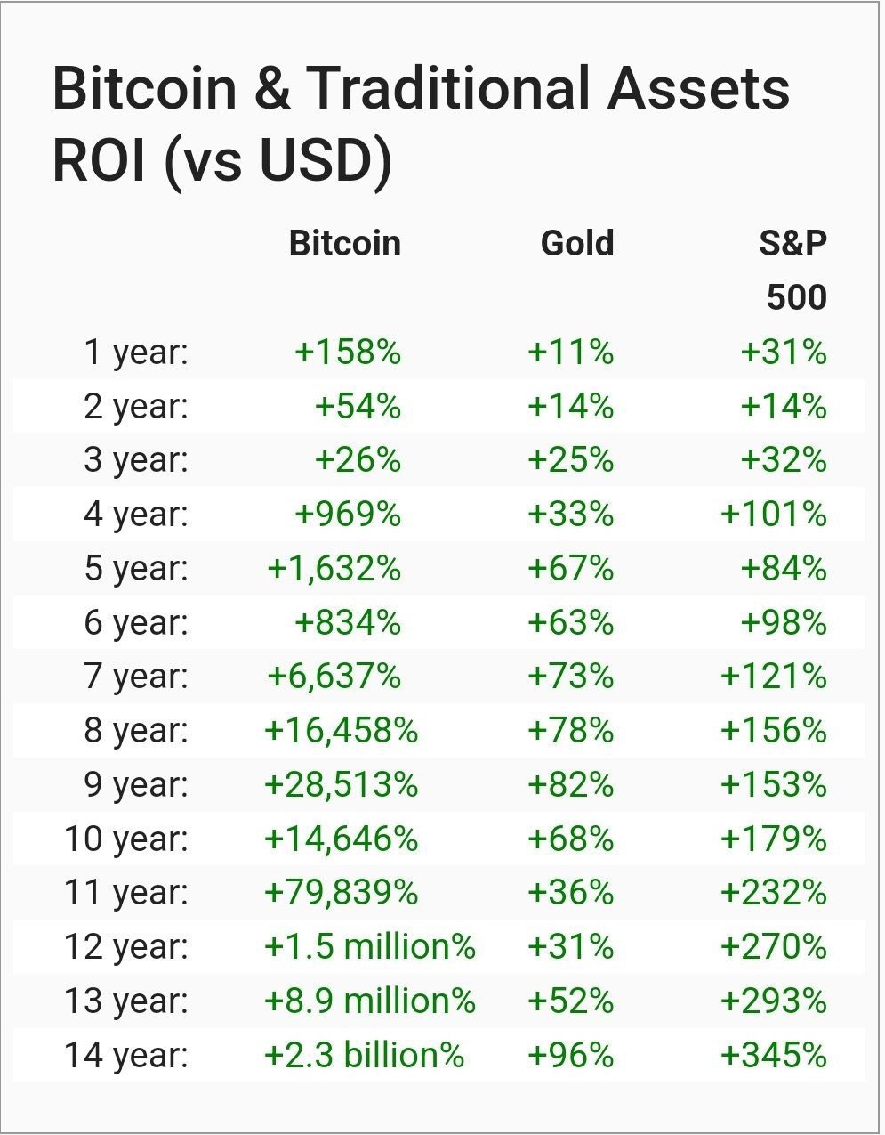
Task: Click S&P 500 +156% eight-year value
Action: [x=774, y=731]
